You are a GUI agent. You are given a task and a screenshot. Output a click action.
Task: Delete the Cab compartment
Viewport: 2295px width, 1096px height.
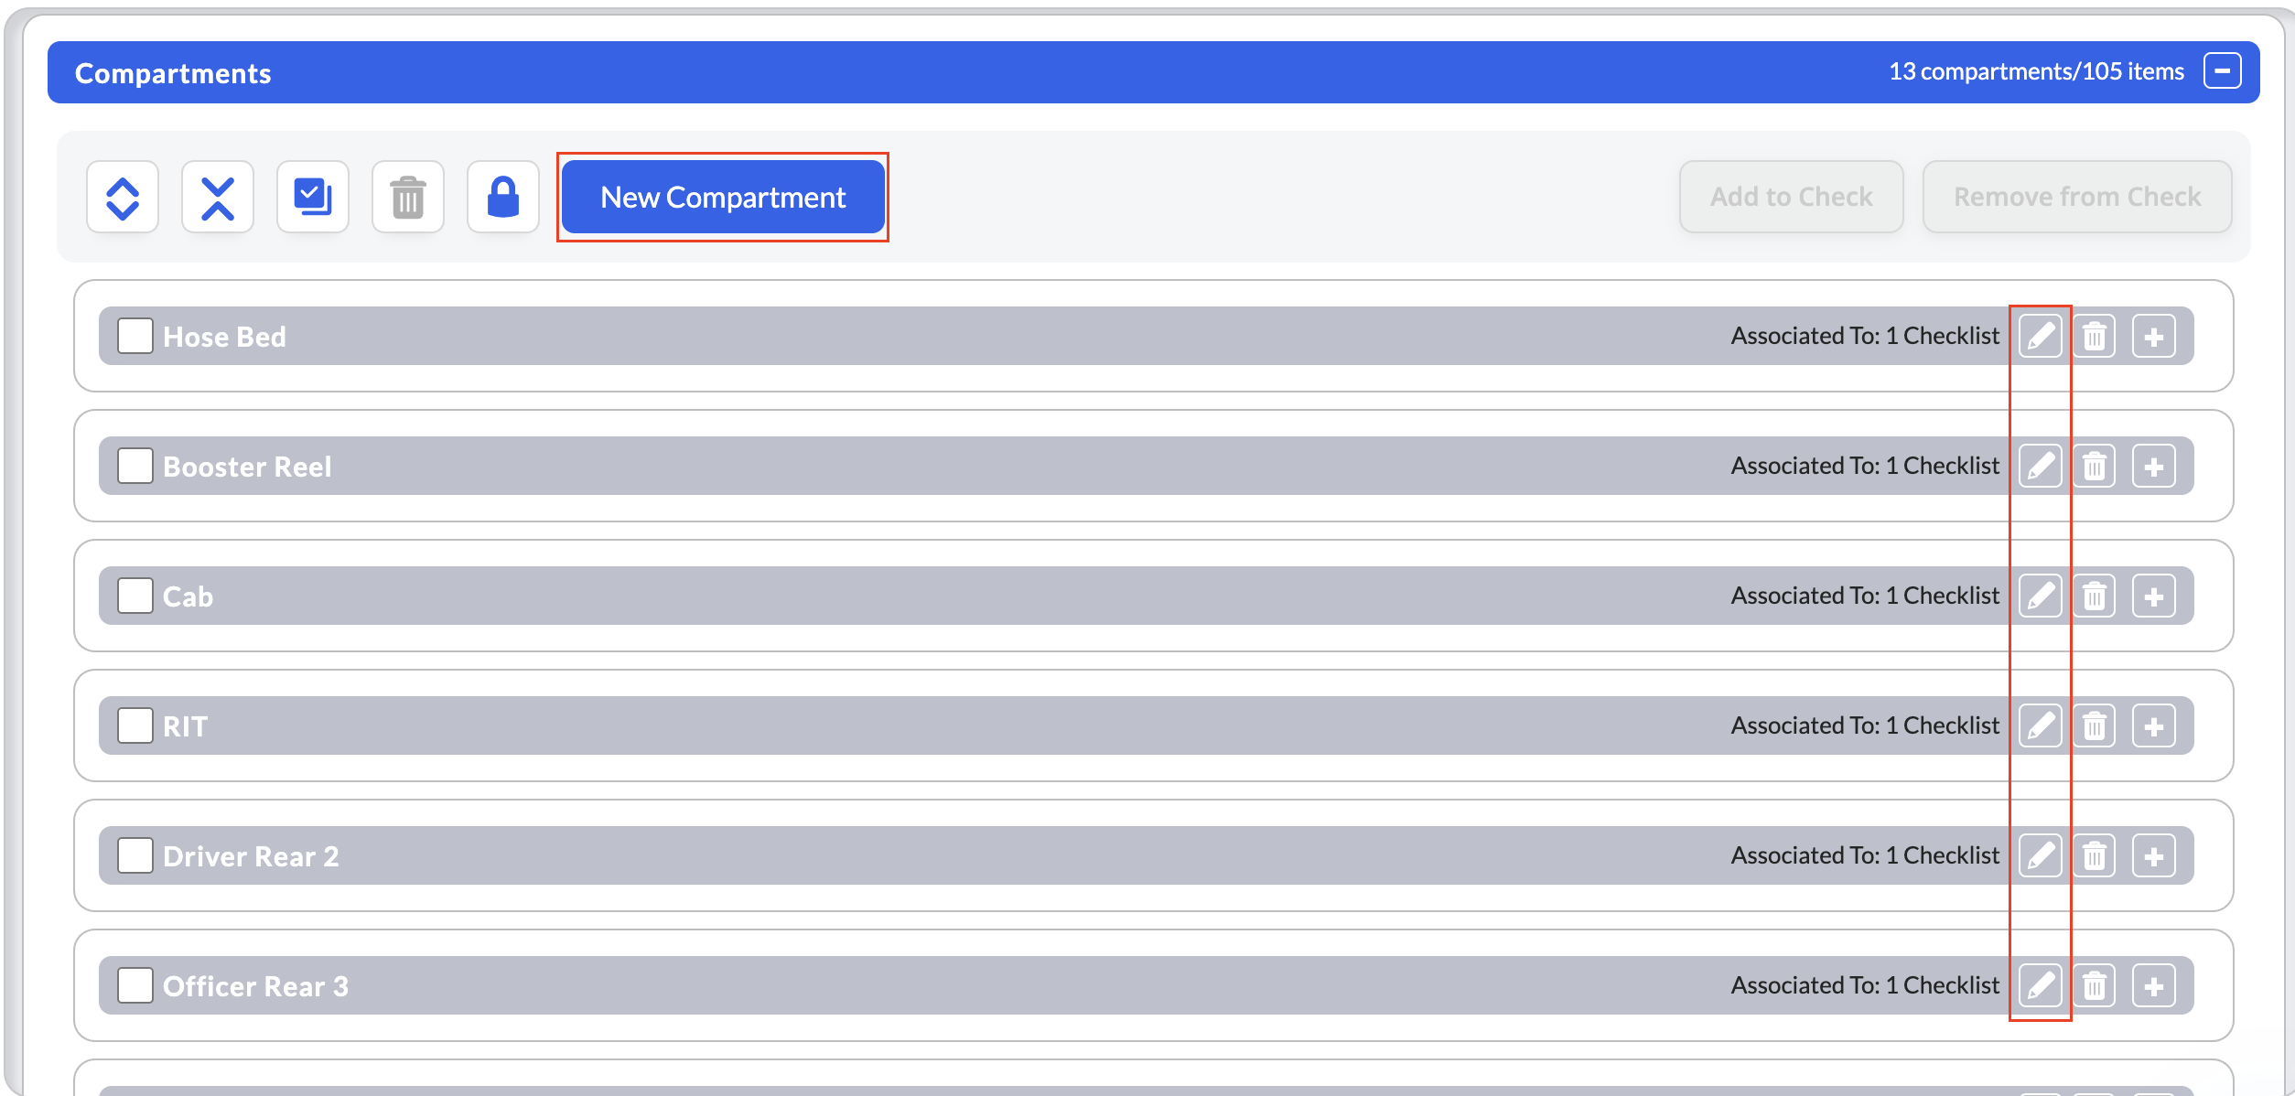tap(2095, 596)
